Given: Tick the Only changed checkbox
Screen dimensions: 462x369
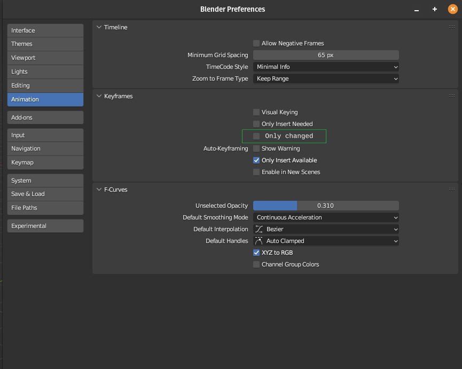Looking at the screenshot, I should click(256, 136).
